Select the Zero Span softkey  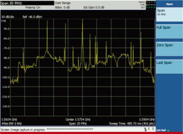[x=169, y=49]
